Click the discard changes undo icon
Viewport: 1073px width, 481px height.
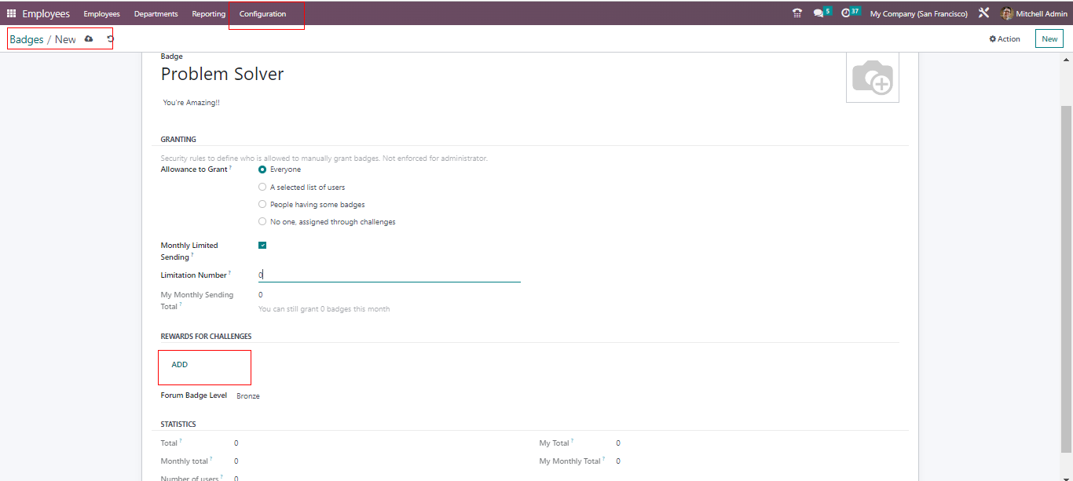pyautogui.click(x=110, y=39)
